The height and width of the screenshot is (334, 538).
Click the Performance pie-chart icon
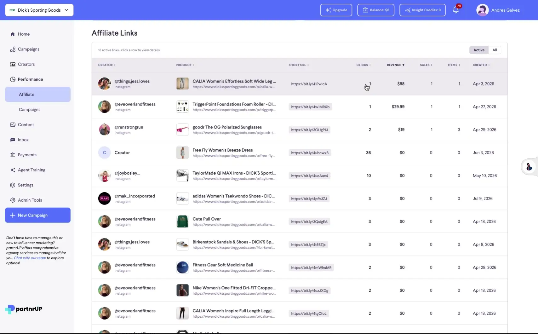tap(13, 79)
